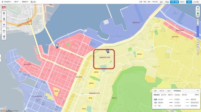Select the 스카이뷰 skyview button
This screenshot has width=201, height=112.
pos(196,2)
